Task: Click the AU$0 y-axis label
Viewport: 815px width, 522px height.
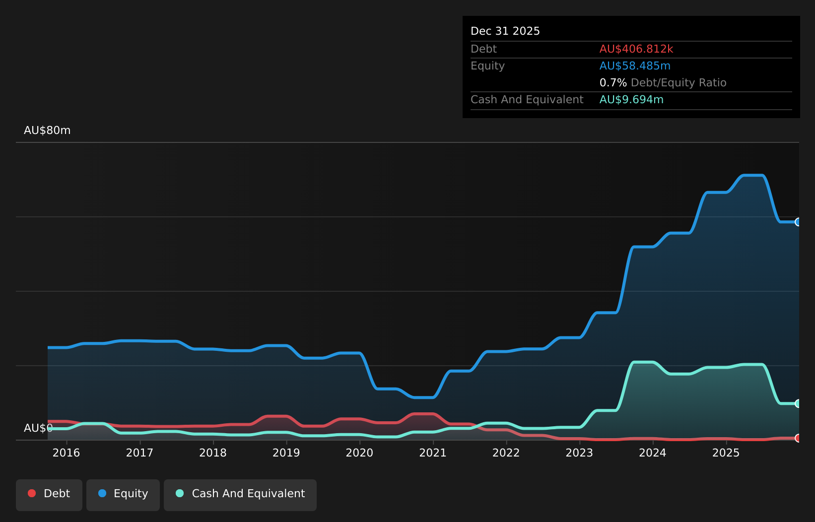Action: click(x=38, y=428)
